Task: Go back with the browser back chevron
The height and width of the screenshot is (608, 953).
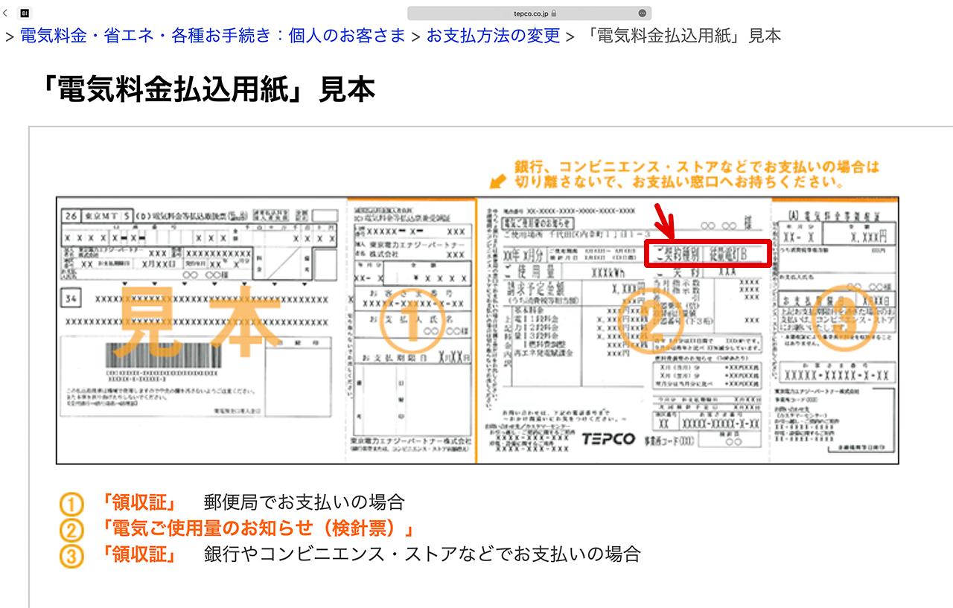Action: [6, 13]
